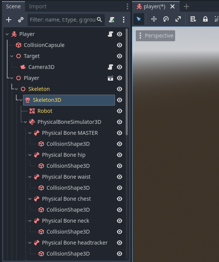The height and width of the screenshot is (262, 219).
Task: Activate the Move Mode tool
Action: click(x=154, y=19)
